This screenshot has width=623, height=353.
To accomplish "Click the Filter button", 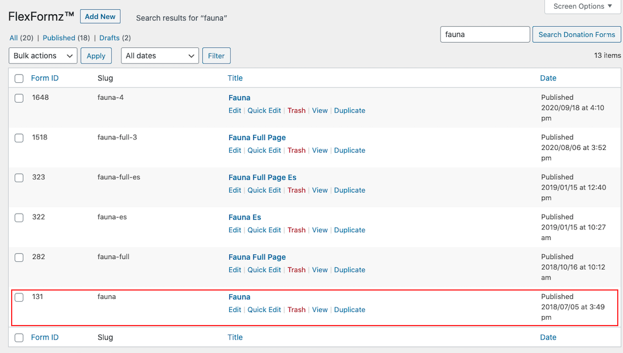I will 216,55.
